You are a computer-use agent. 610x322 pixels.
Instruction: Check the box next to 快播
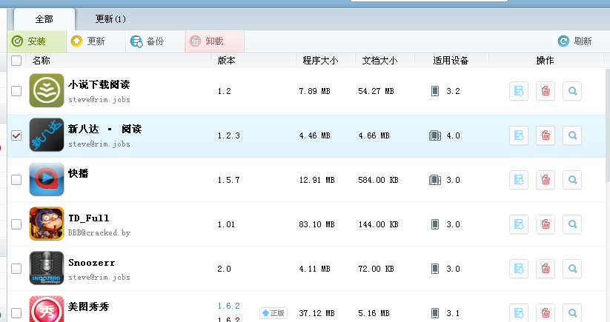click(16, 180)
